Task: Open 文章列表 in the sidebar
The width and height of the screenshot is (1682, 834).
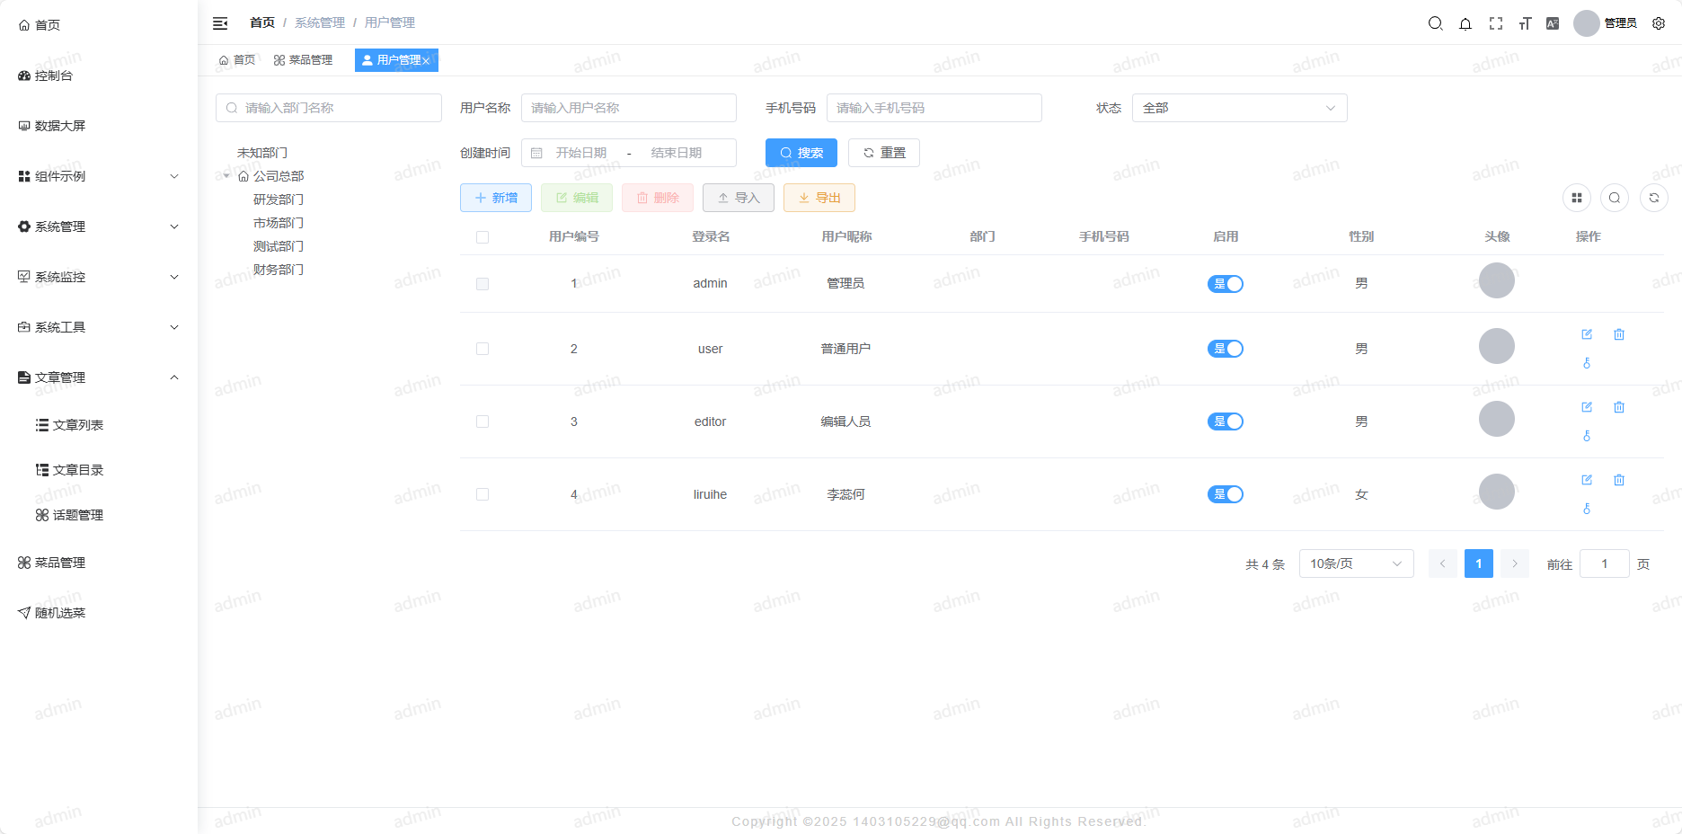Action: (x=77, y=425)
